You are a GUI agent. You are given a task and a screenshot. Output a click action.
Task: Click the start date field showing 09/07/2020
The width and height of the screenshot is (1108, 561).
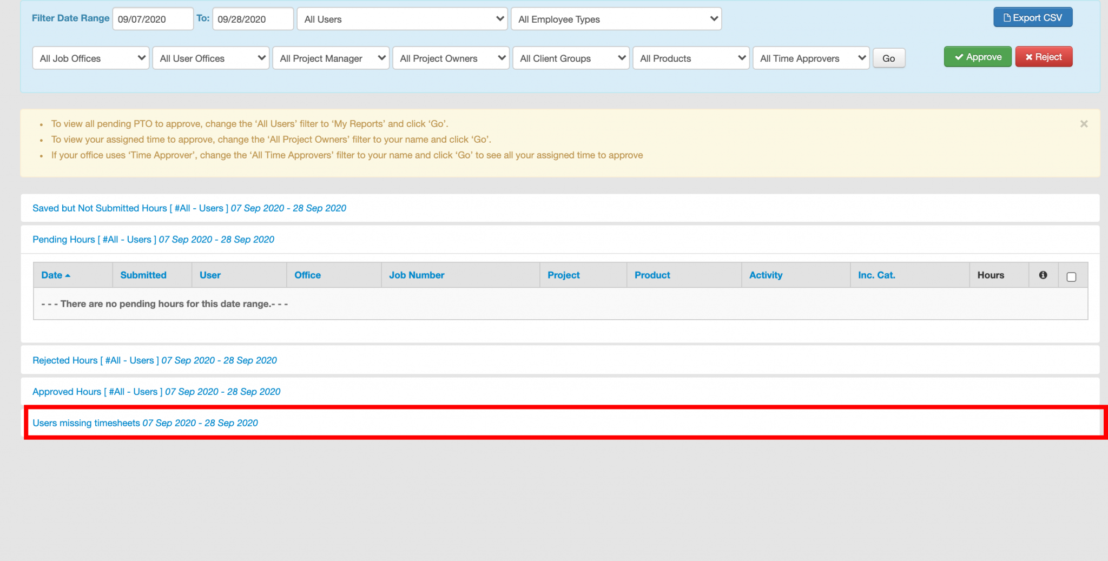(x=153, y=18)
